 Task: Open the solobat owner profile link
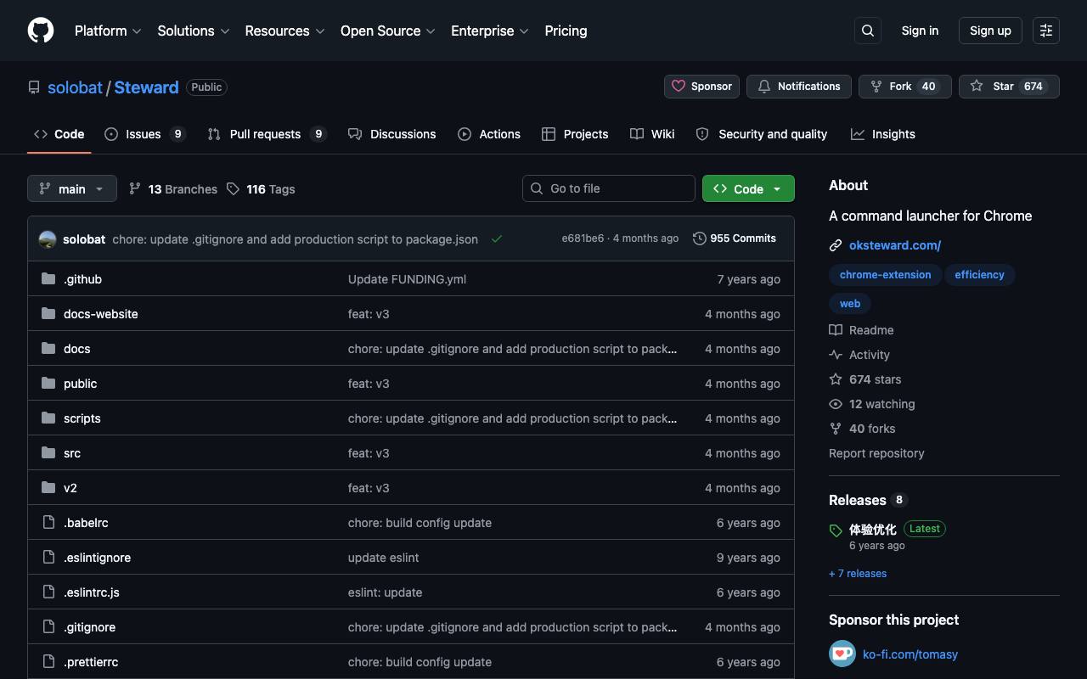(x=75, y=87)
